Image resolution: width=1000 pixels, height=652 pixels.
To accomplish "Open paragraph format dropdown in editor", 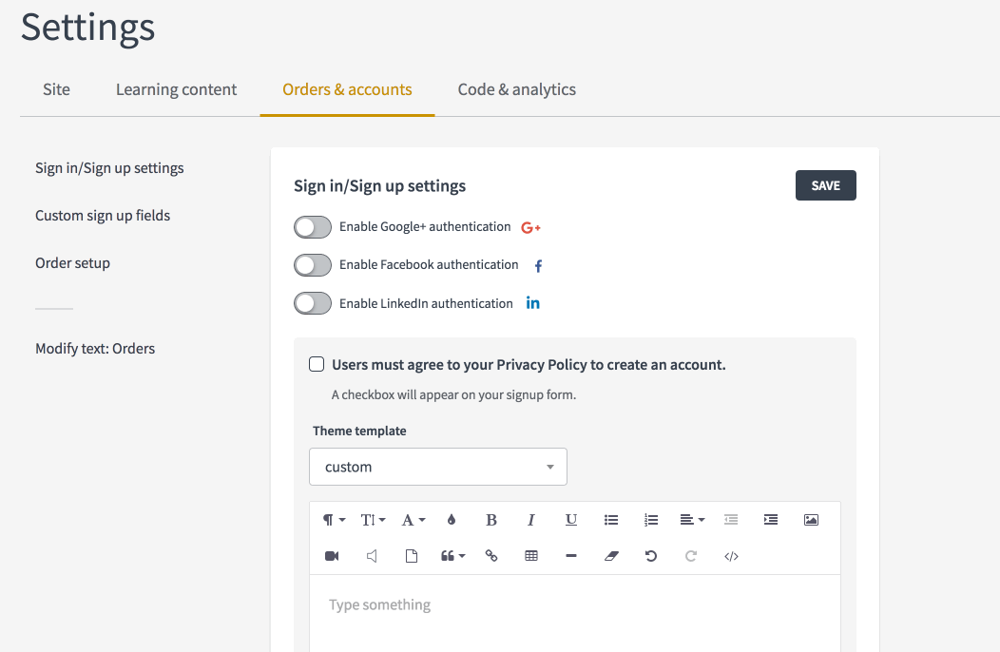I will 334,520.
